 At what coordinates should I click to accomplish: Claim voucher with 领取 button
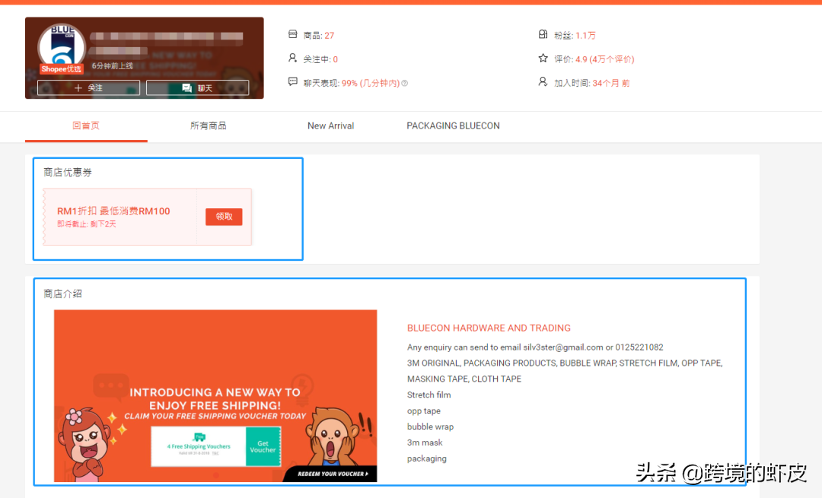coord(224,216)
